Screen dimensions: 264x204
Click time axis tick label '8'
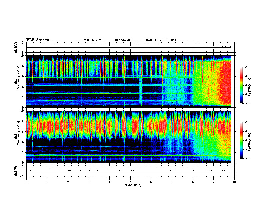193,182
